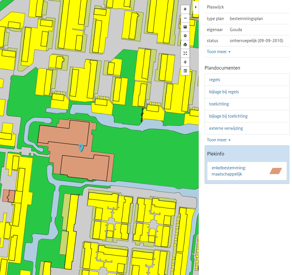Viewport: 292px width, 275px height.
Task: Open the 'regels' plan document
Action: 214,80
